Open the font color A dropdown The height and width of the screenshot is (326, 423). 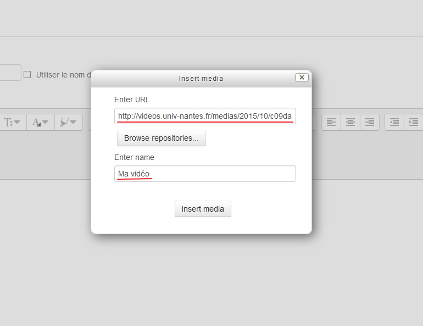pyautogui.click(x=41, y=122)
